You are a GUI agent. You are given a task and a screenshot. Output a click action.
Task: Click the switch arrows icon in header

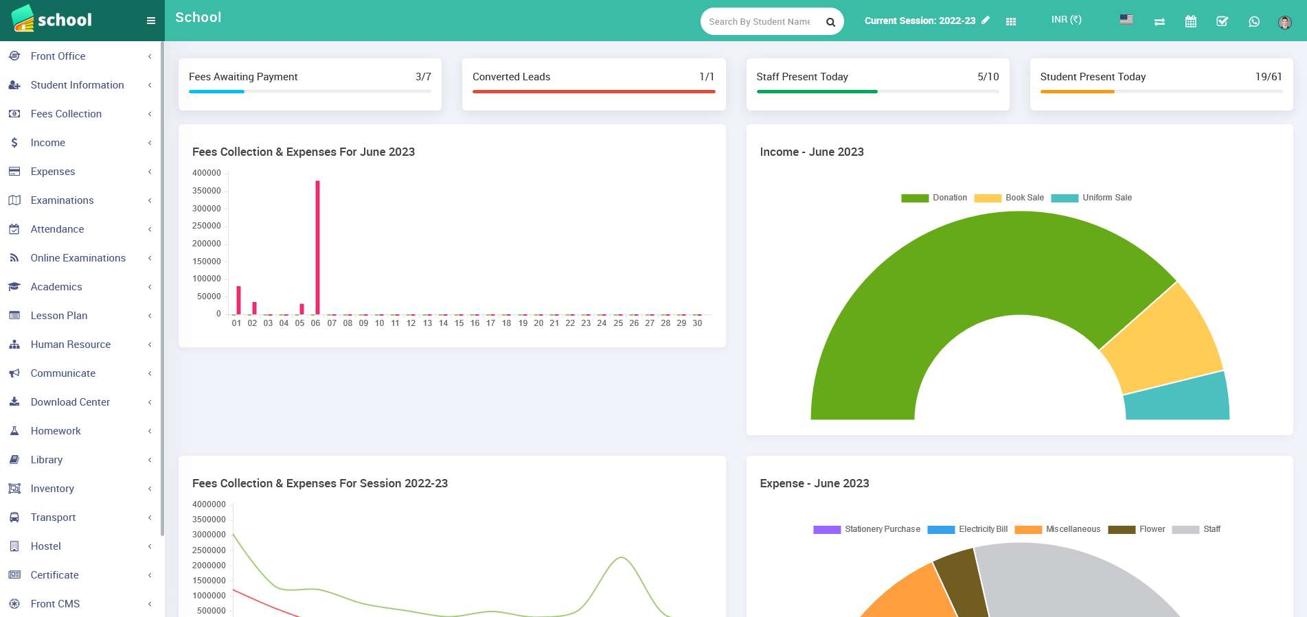click(x=1159, y=22)
